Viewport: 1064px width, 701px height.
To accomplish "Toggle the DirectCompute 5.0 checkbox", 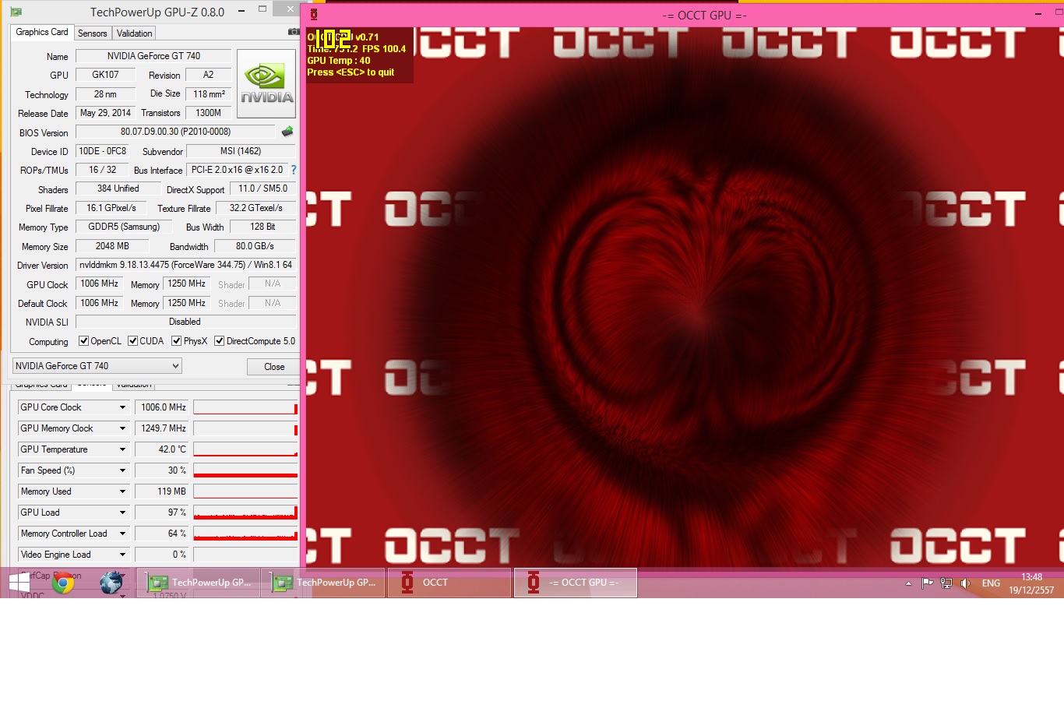I will point(219,341).
